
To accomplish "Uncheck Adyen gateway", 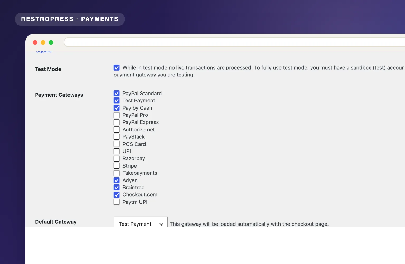I will click(x=117, y=180).
